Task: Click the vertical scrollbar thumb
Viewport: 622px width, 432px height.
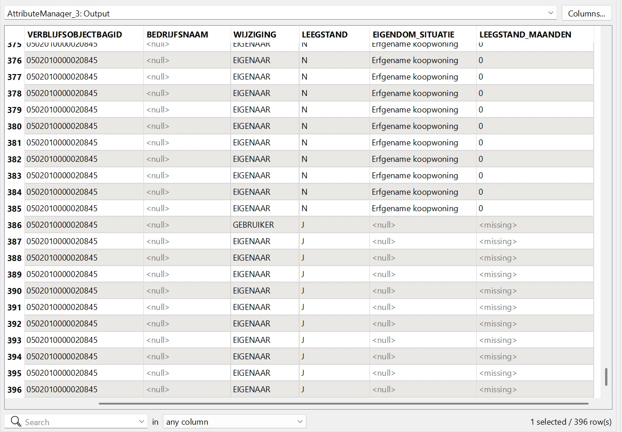Action: (x=606, y=377)
